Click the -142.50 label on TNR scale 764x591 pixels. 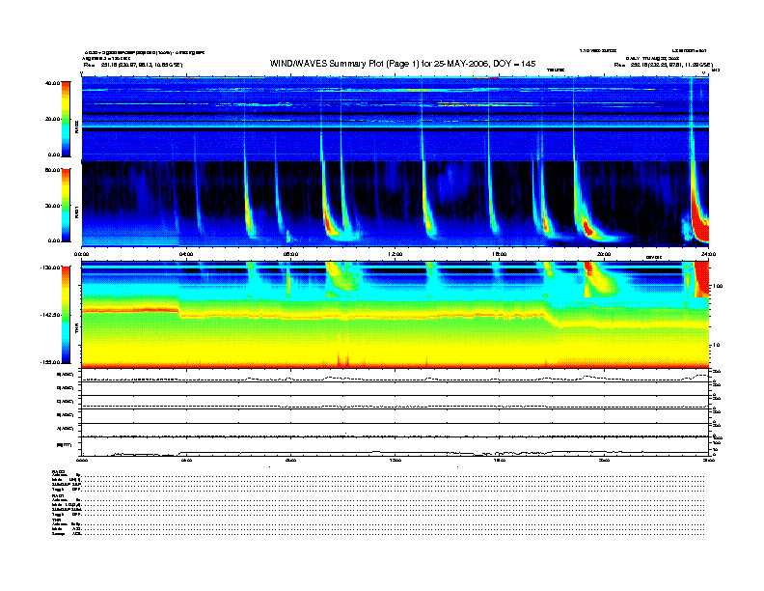coord(50,315)
